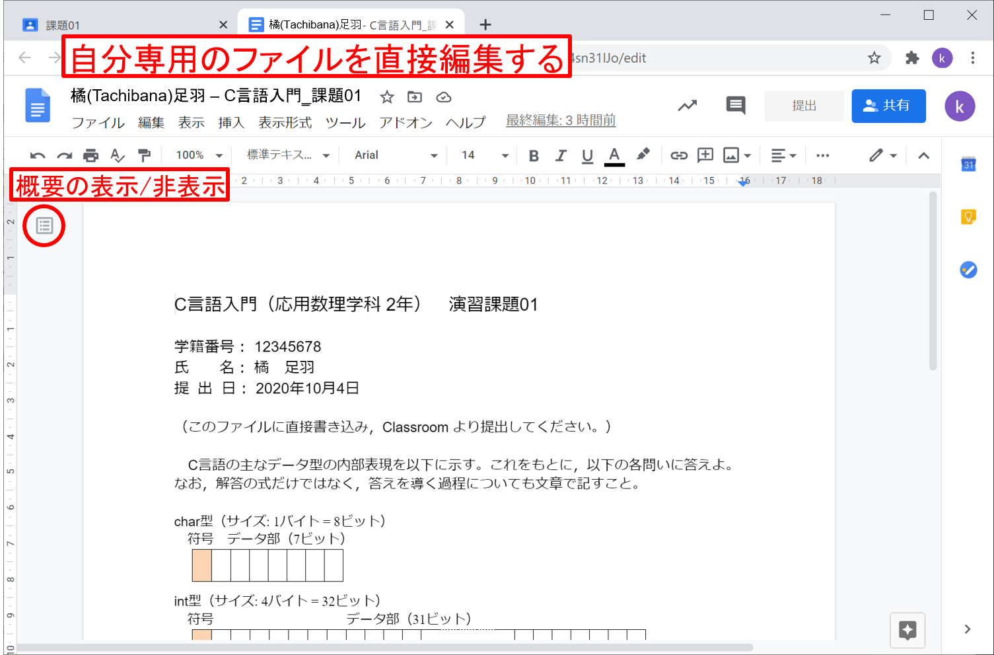This screenshot has width=994, height=655.
Task: Print the document with printer icon
Action: pyautogui.click(x=90, y=156)
